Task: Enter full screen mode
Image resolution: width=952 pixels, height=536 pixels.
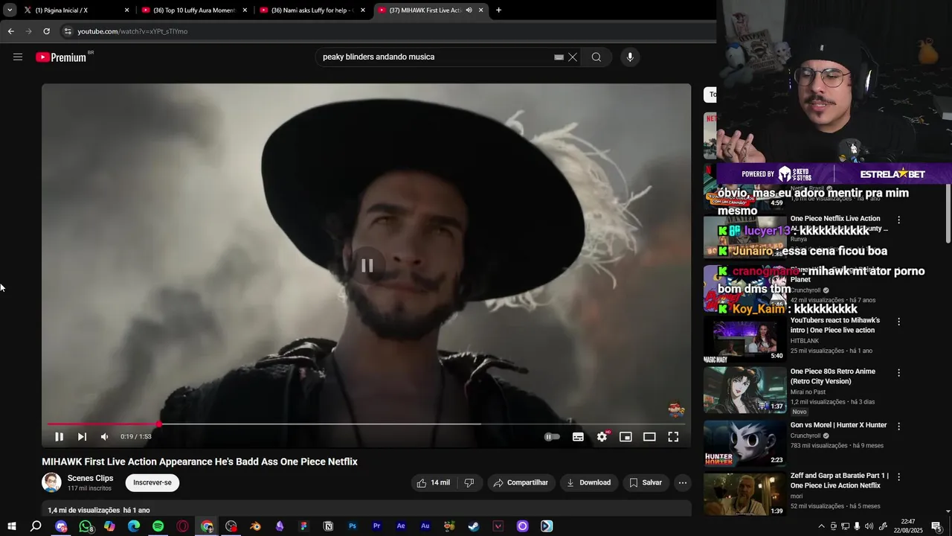Action: click(x=673, y=437)
